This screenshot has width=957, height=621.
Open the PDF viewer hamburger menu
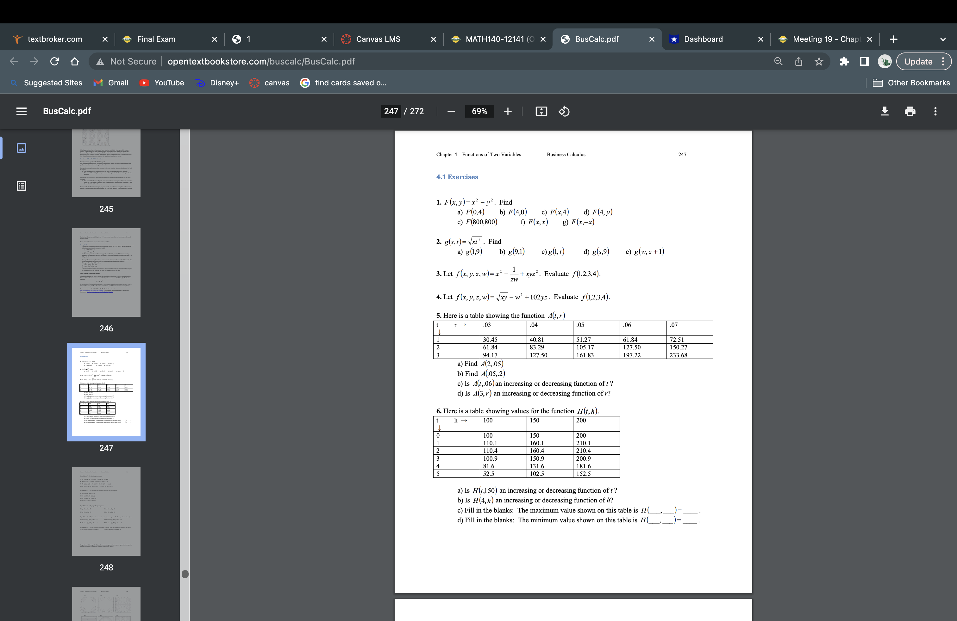pyautogui.click(x=21, y=111)
